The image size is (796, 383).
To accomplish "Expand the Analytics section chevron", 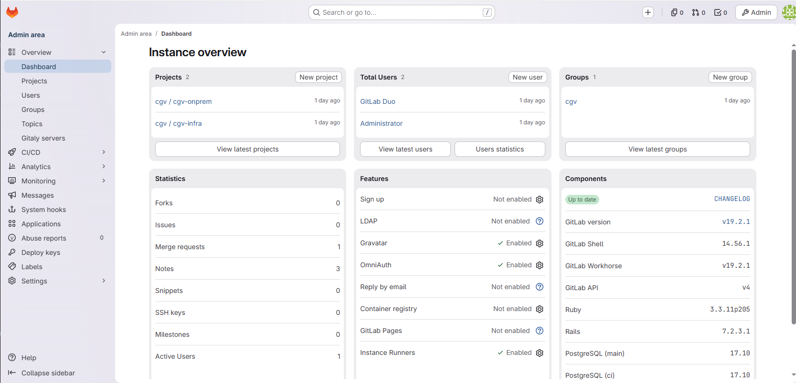I will pos(104,166).
